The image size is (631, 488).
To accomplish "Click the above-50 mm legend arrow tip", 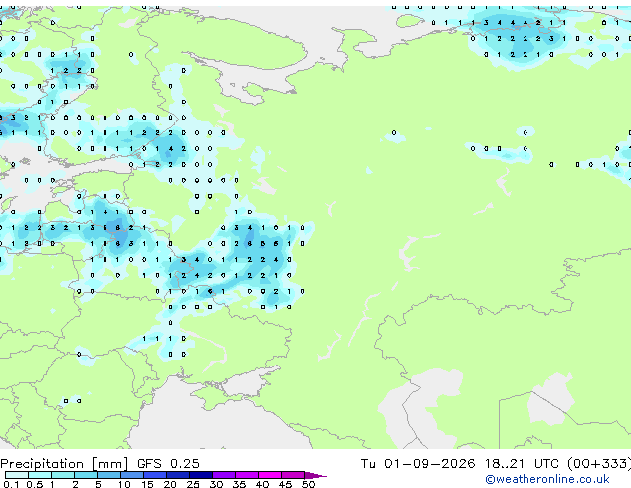I will click(x=315, y=475).
